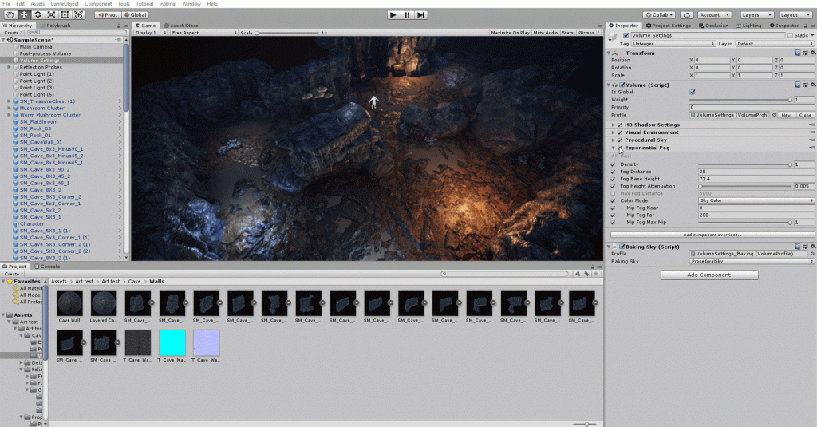
Task: Enable the Static checkbox
Action: pos(791,35)
